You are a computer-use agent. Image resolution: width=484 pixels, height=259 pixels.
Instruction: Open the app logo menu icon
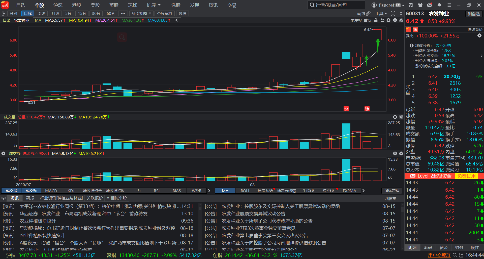(x=5, y=5)
